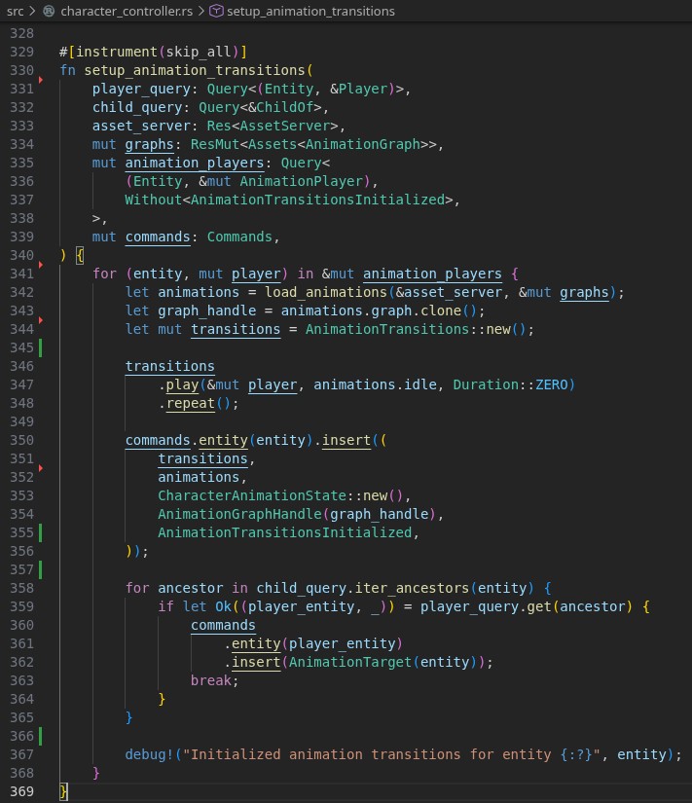Click the Ok pattern on line 359

[223, 606]
